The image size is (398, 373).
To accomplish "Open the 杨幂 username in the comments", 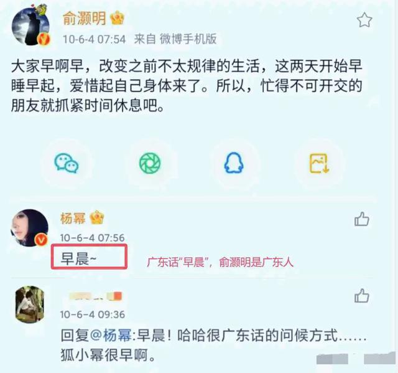I will pos(73,218).
